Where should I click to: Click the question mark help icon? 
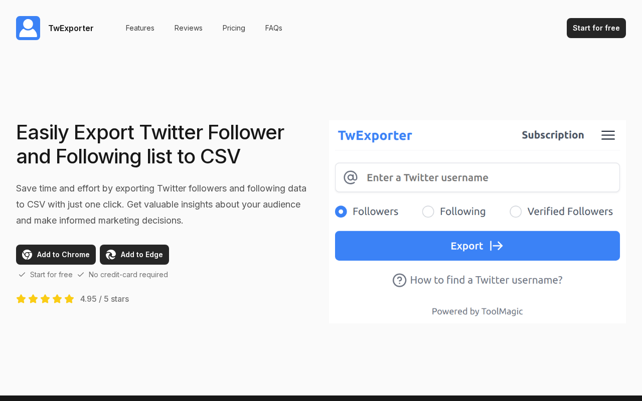399,280
